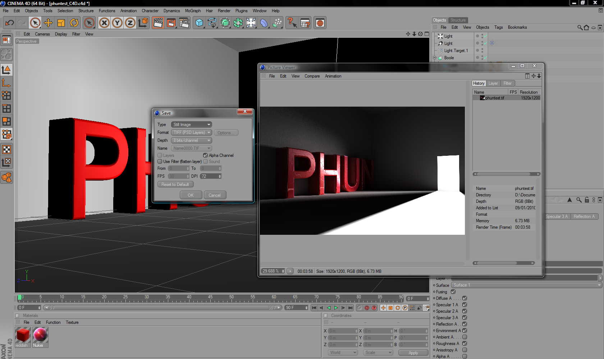Select Texture mode checkerboard icon
The height and width of the screenshot is (359, 604).
tap(6, 149)
